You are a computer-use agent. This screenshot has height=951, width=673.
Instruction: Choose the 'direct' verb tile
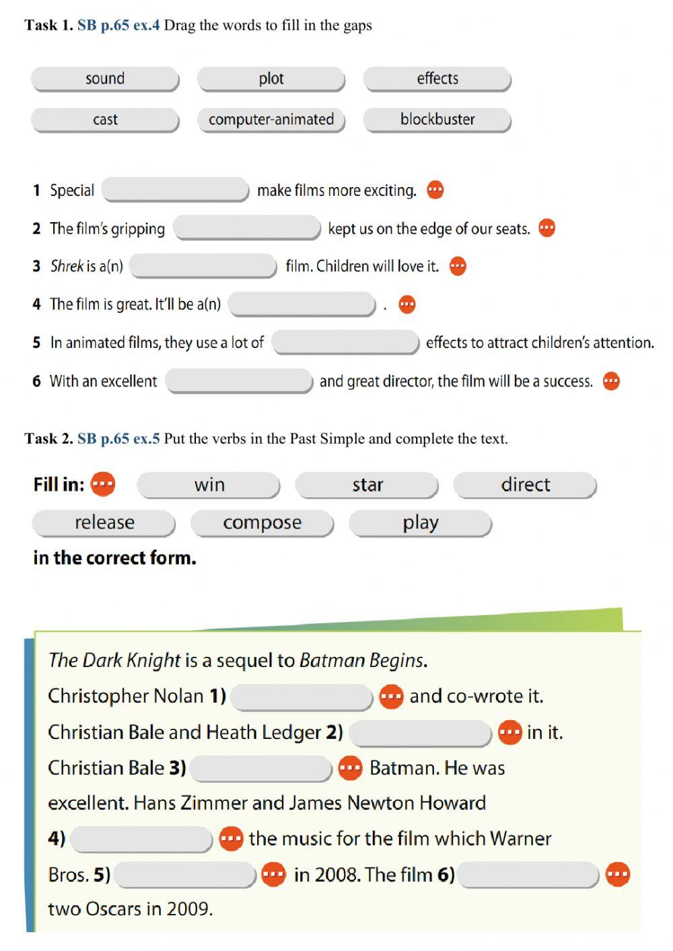coord(525,485)
